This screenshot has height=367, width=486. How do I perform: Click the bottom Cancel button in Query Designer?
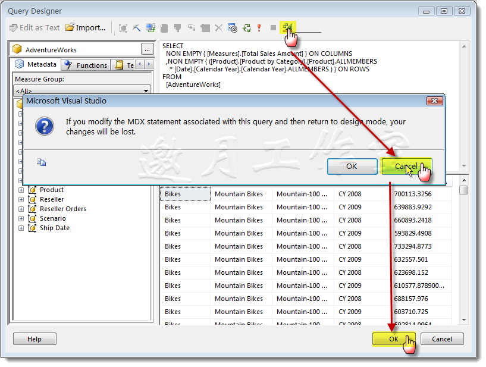(x=443, y=339)
